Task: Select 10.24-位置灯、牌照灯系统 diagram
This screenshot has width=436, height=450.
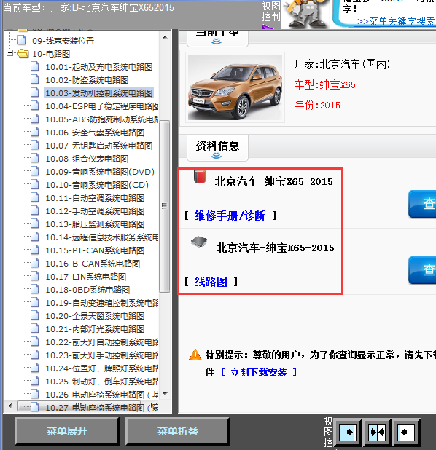Action: [102, 368]
